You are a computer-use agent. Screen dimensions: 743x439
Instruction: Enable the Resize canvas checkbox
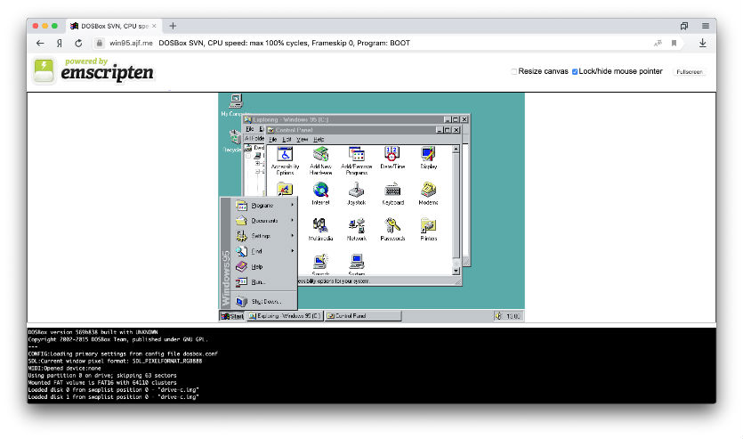(x=514, y=71)
